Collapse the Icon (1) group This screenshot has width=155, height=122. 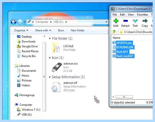pyautogui.click(x=50, y=58)
